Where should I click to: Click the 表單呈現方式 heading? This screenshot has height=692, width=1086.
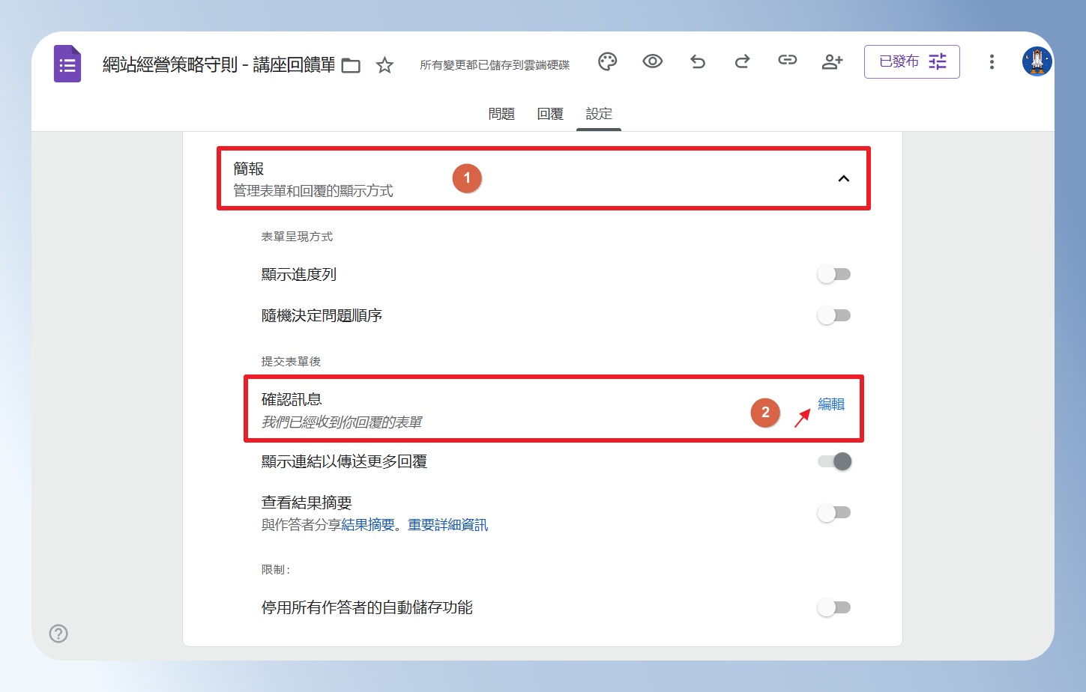coord(297,237)
